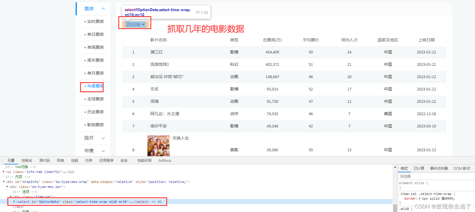
Task: Click the 场均人次 column header
Action: [x=349, y=40]
